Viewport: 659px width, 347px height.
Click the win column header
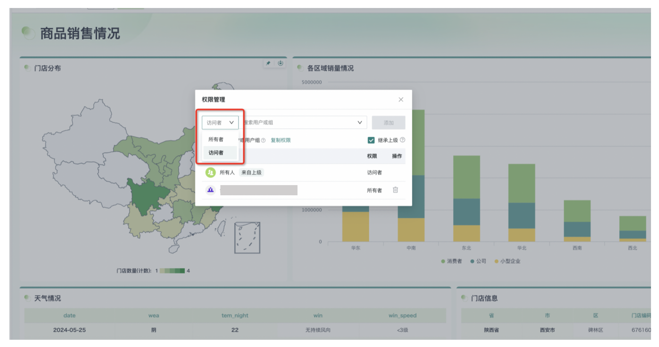[318, 315]
